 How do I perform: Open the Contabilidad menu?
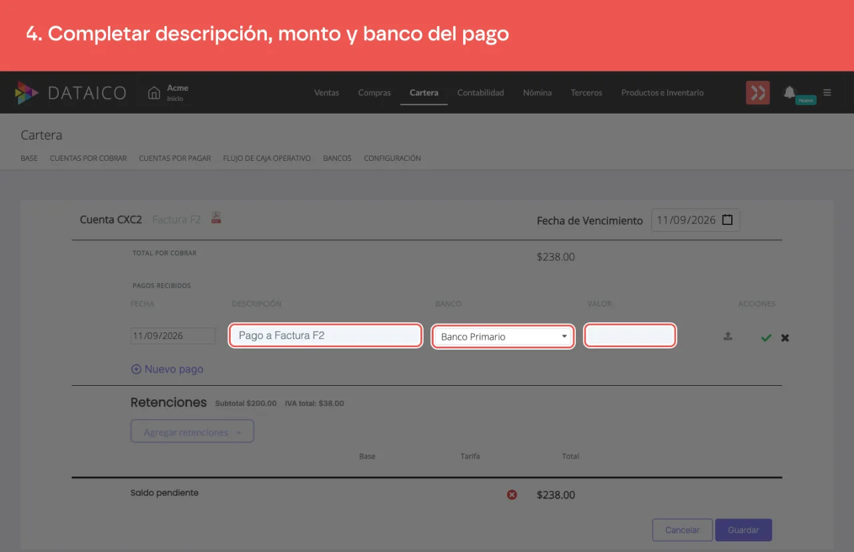480,93
